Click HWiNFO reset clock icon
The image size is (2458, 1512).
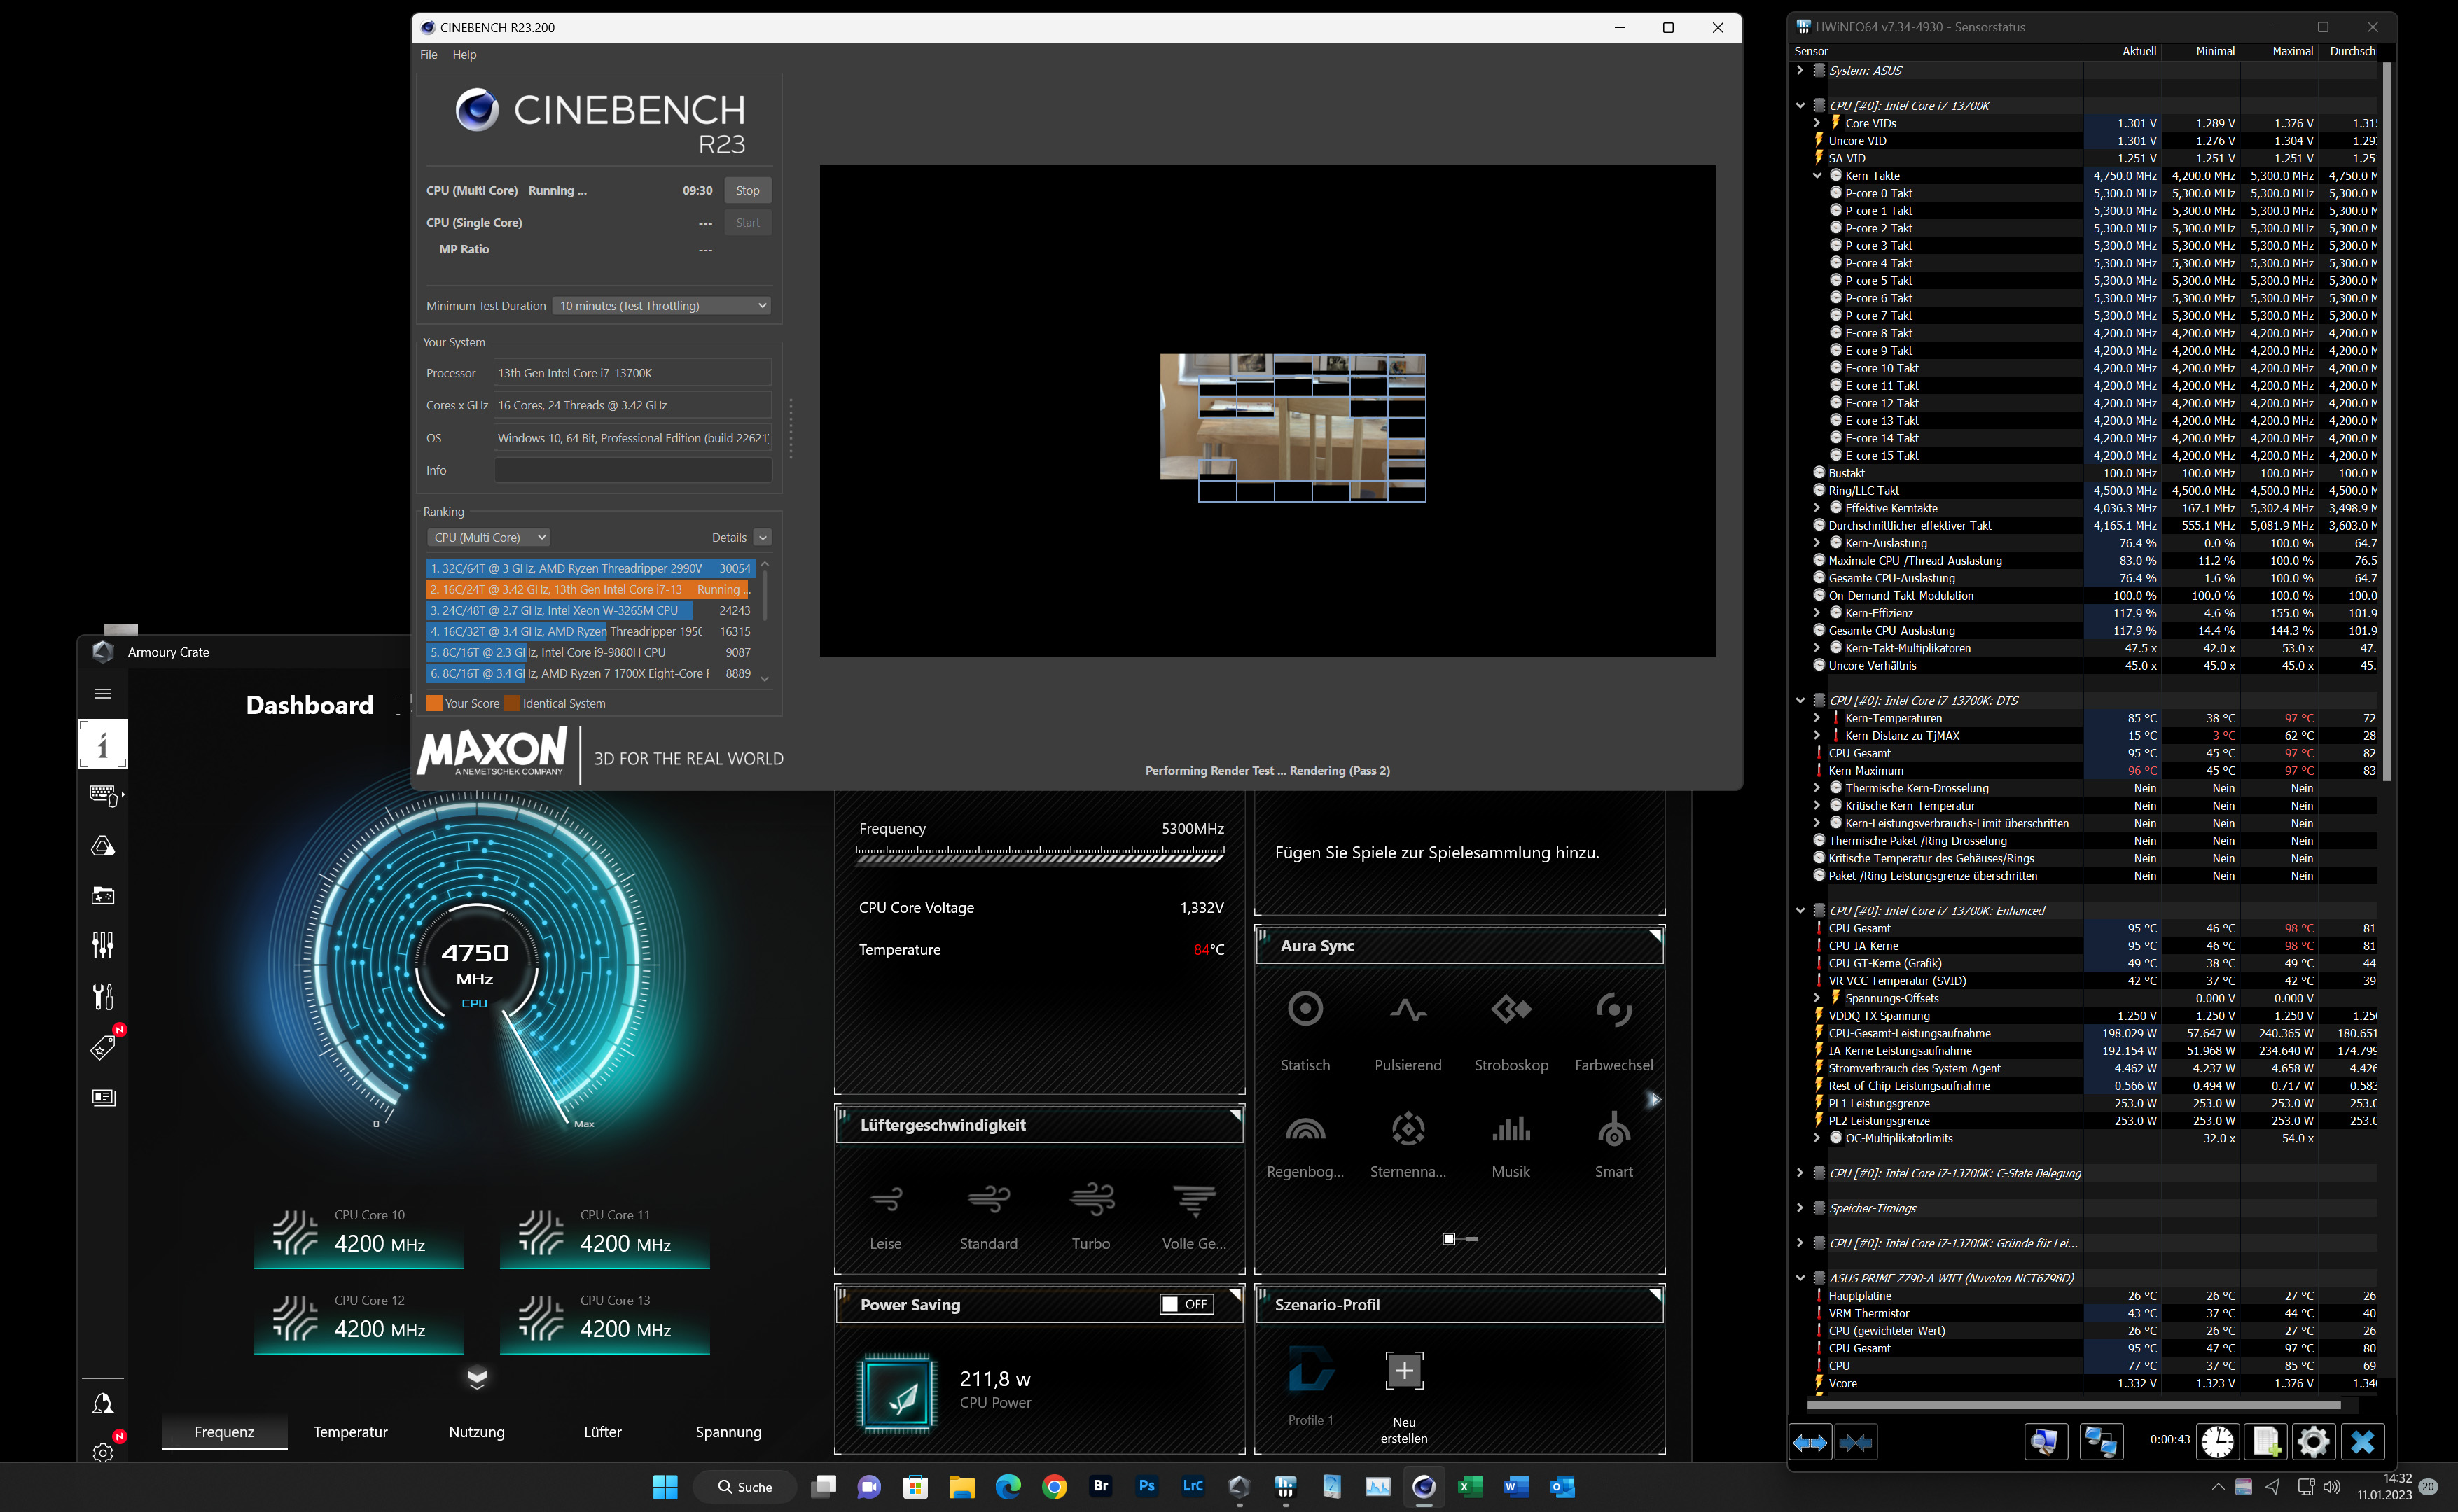pos(2217,1441)
